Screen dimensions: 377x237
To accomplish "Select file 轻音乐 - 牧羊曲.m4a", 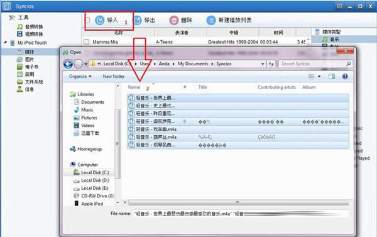I will click(238, 130).
